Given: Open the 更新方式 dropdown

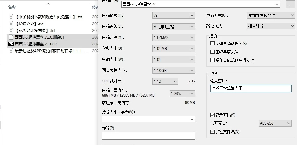Looking at the screenshot, I should 271,15.
